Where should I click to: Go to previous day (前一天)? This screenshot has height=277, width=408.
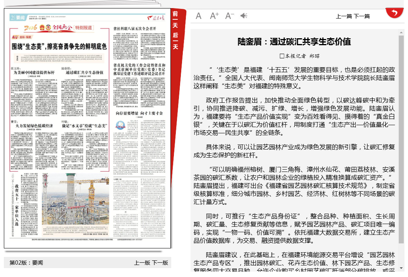pos(175,19)
